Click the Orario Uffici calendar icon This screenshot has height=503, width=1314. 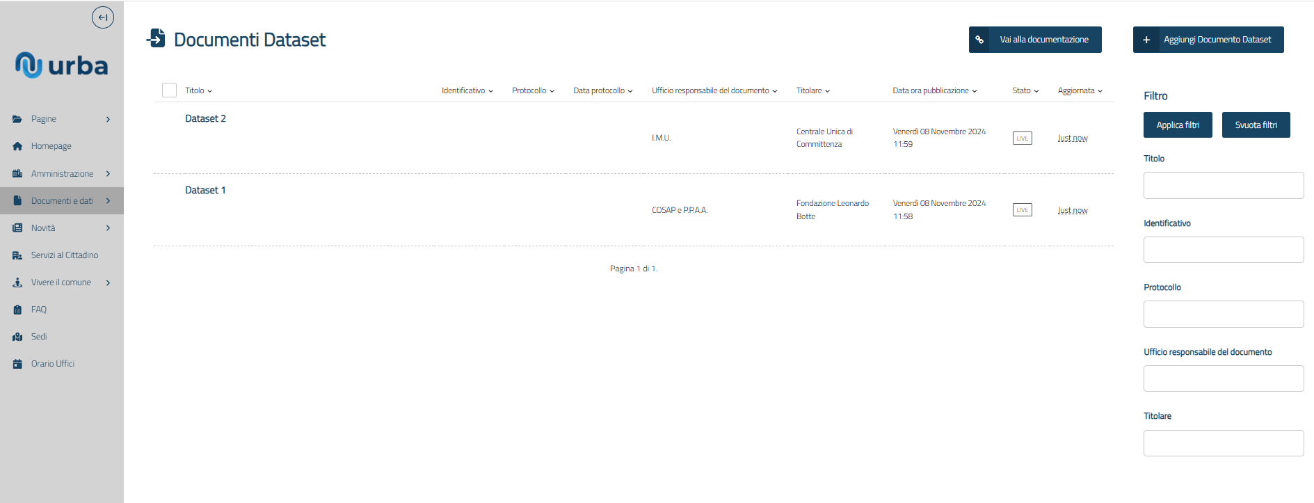[17, 364]
